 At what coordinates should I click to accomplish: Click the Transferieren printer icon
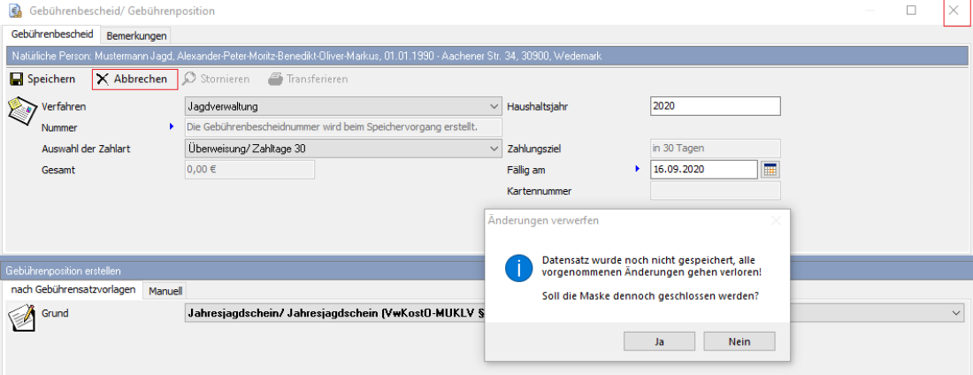276,79
